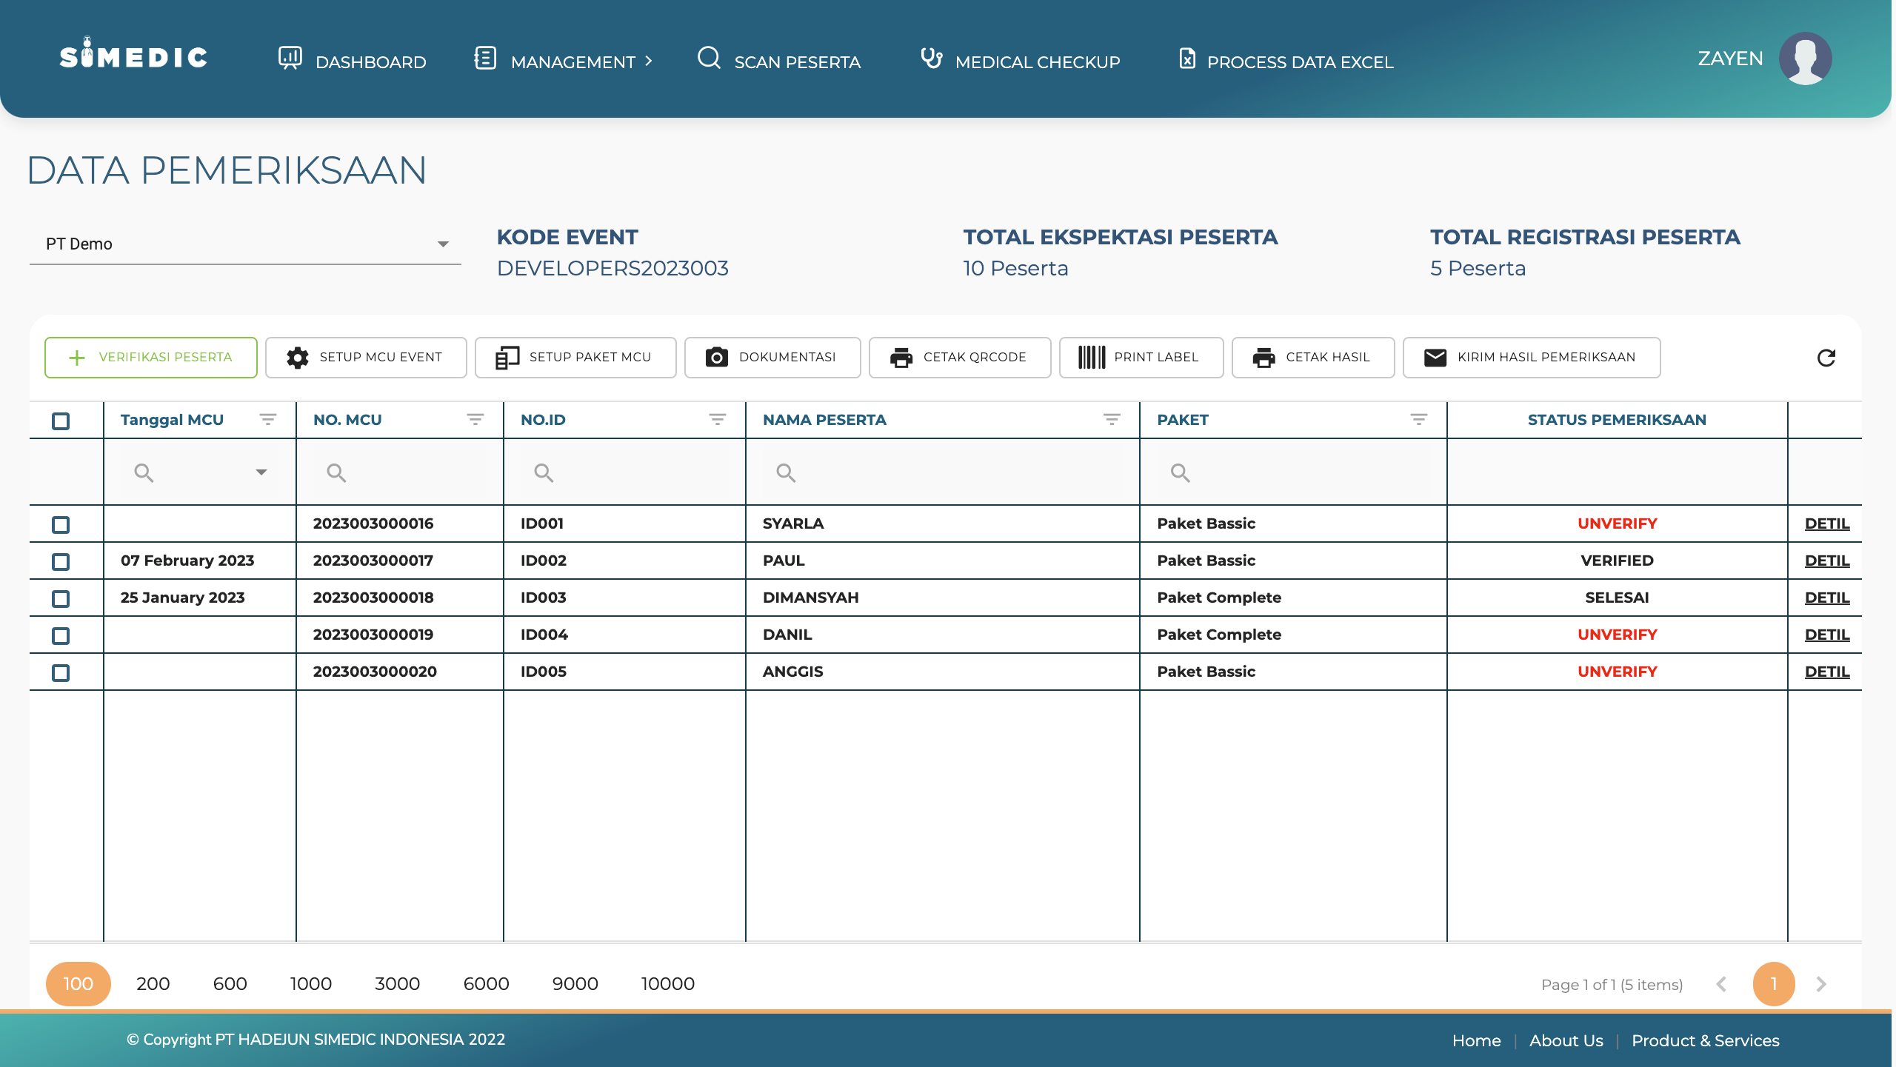This screenshot has height=1067, width=1896.
Task: Check the row checkbox for SYARLA
Action: point(61,525)
